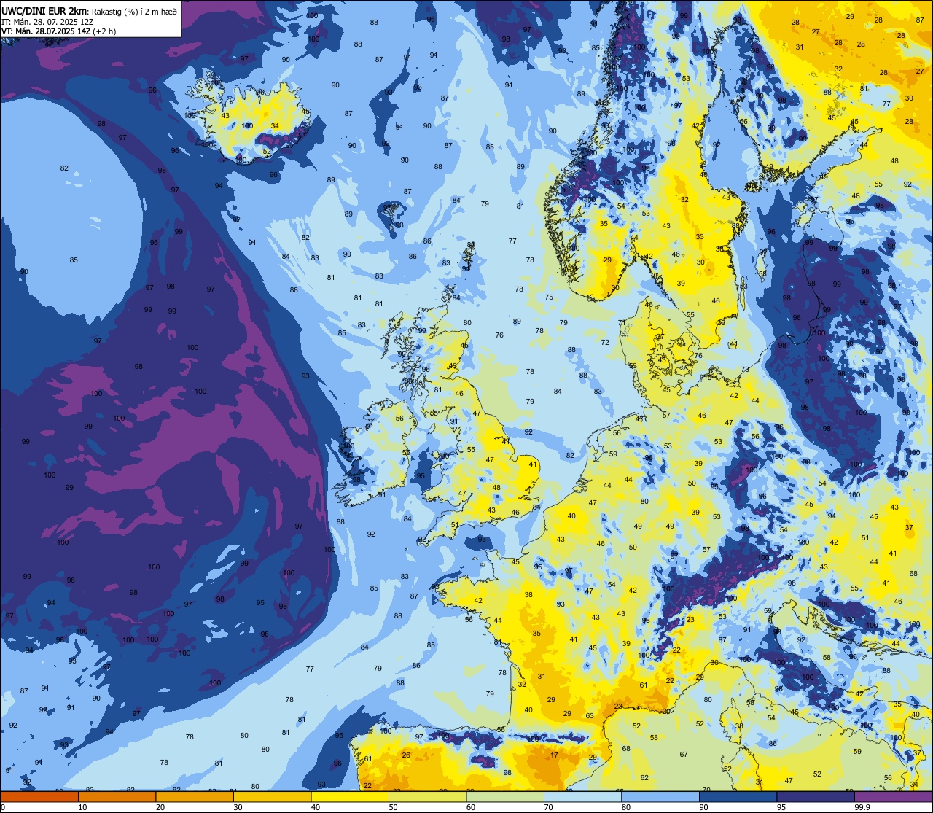Click the value '29' over southern Norway
This screenshot has width=933, height=813.
[x=607, y=260]
